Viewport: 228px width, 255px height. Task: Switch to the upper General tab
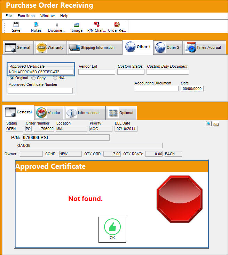pyautogui.click(x=18, y=47)
